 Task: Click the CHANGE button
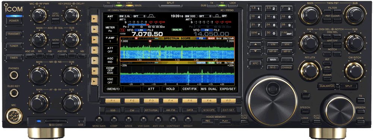click(287, 67)
